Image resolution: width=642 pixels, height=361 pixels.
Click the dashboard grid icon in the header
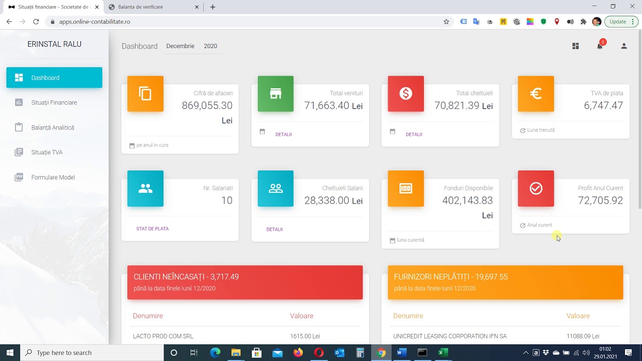(x=576, y=46)
